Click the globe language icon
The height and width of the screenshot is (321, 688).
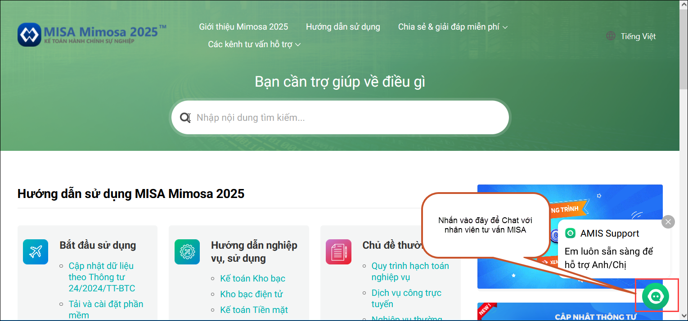pos(611,36)
